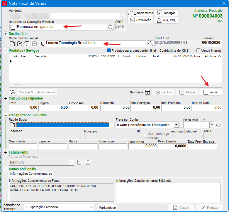Open Indicador de Presença dropdown
The width and height of the screenshot is (229, 212).
point(92,207)
